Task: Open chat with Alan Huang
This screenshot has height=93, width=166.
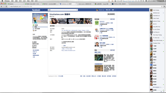Action: [157, 10]
